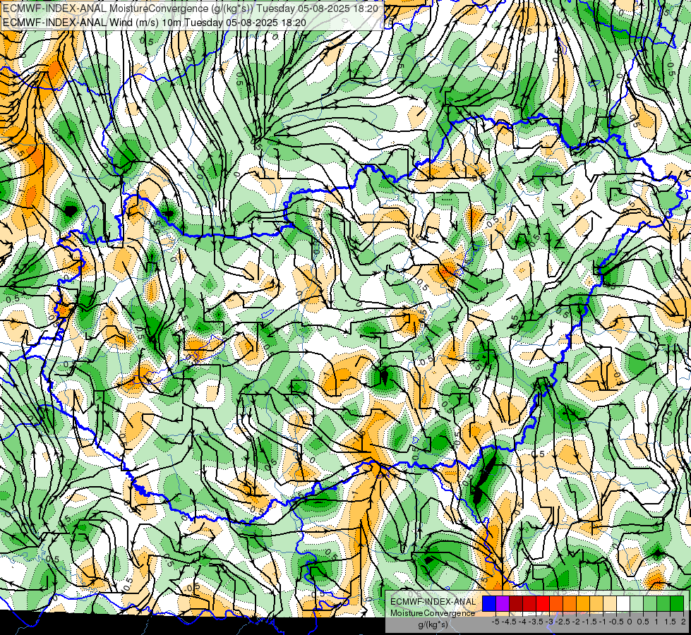
Task: Click the -4 tick label on legend scale
Action: tap(522, 622)
